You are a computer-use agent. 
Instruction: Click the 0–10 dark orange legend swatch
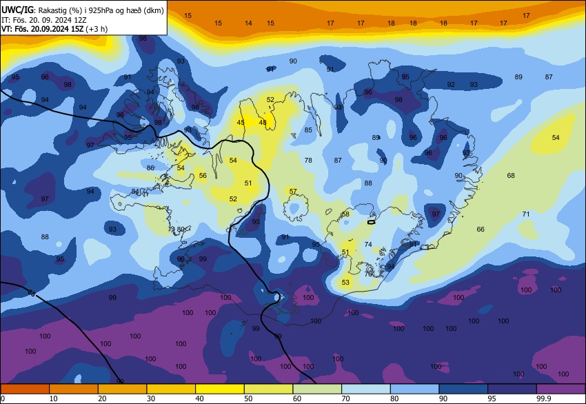pyautogui.click(x=25, y=389)
